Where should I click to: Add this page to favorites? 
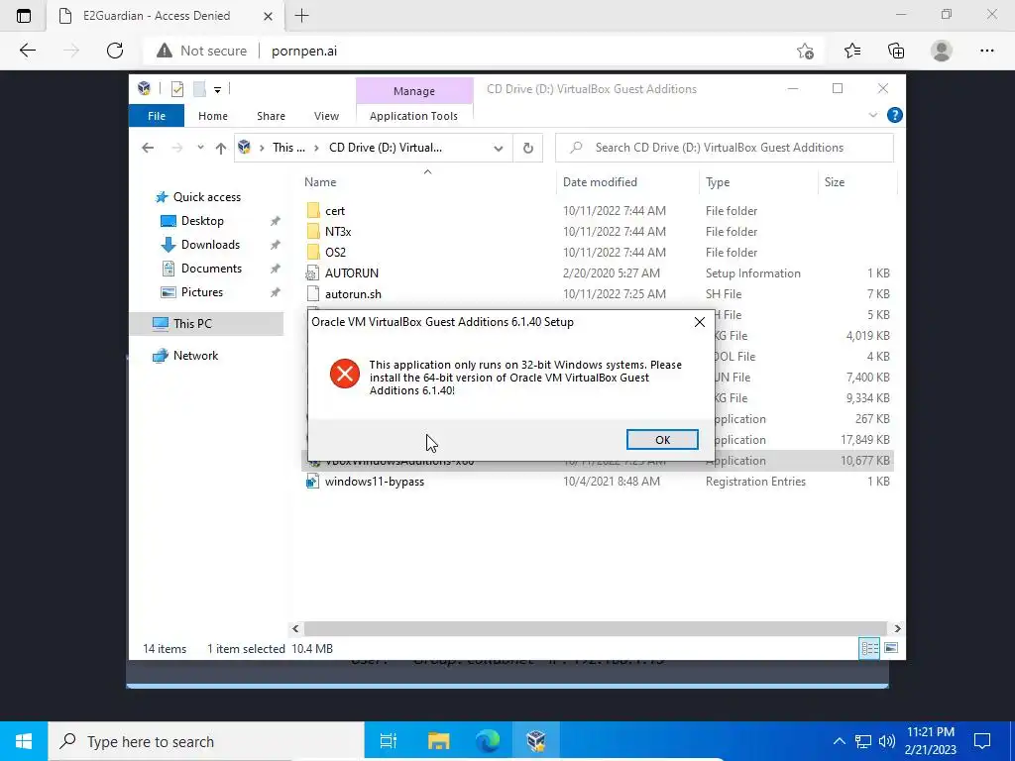click(805, 52)
